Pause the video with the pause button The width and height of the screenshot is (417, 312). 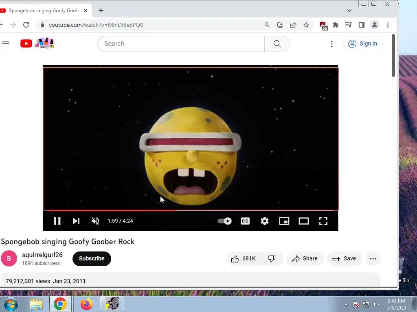57,221
